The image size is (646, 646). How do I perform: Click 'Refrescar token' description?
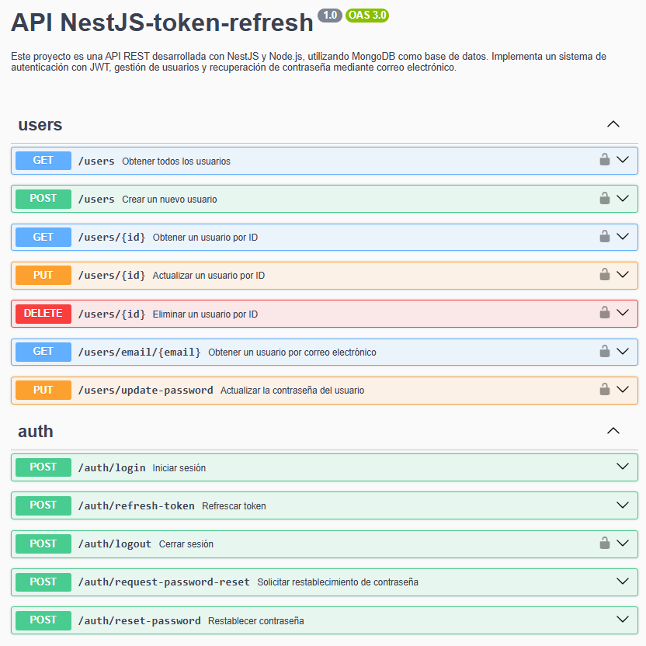tap(234, 506)
